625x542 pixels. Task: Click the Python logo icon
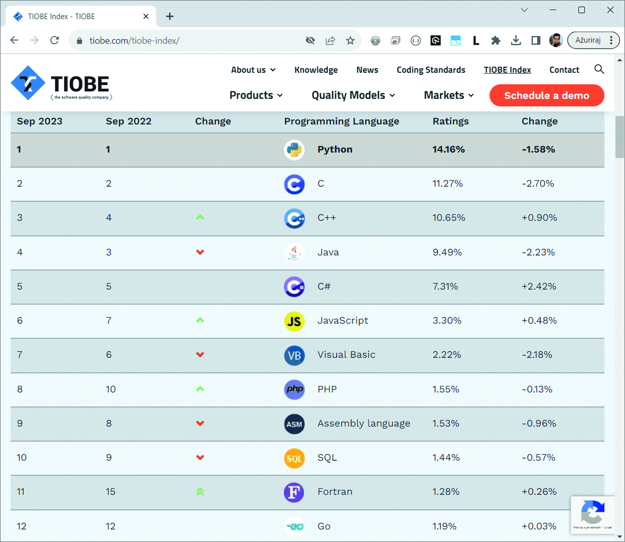click(x=294, y=150)
